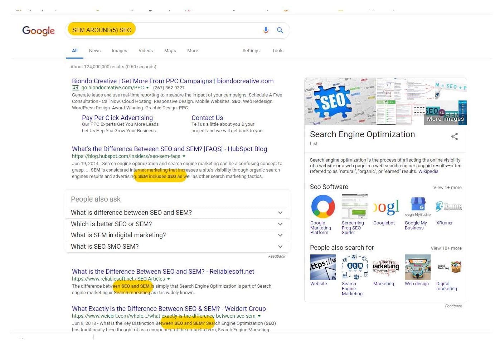Click Feedback below the knowledge panel
495x352 pixels.
(453, 306)
